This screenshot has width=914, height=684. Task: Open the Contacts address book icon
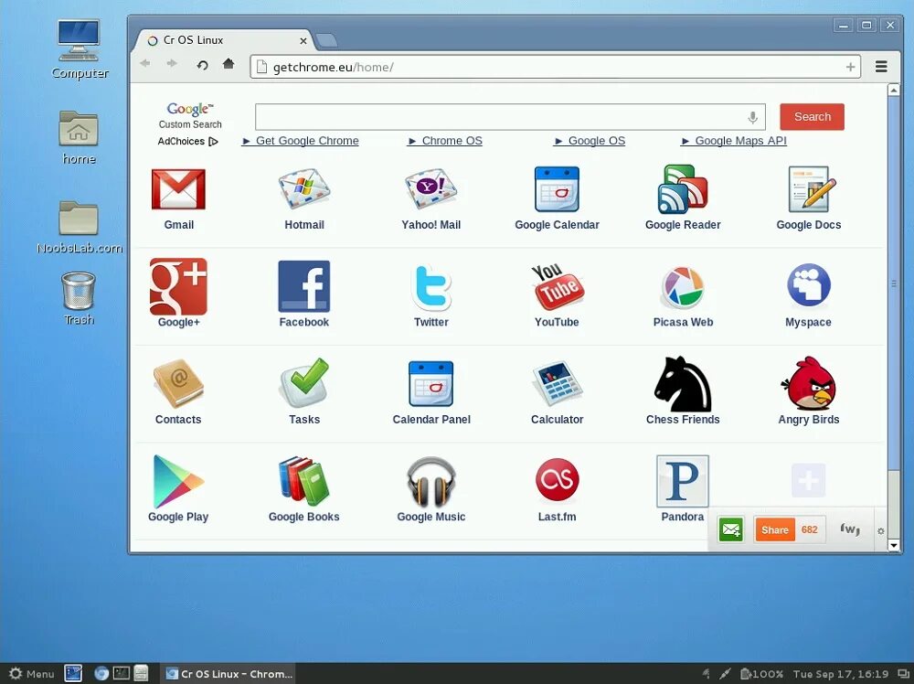[178, 383]
